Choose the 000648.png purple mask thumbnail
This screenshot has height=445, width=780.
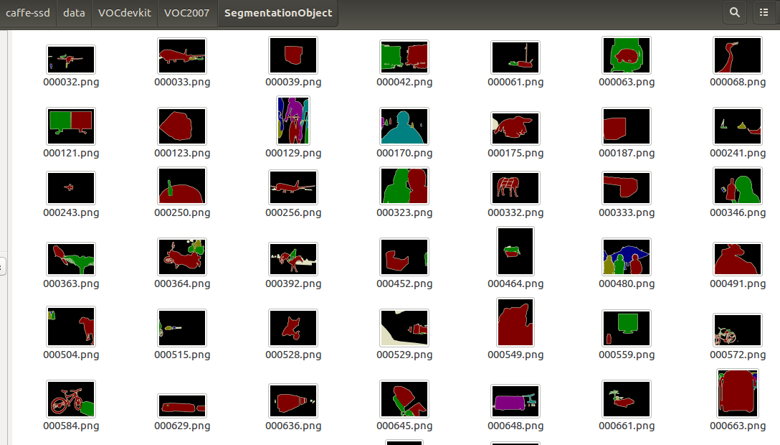pos(515,400)
